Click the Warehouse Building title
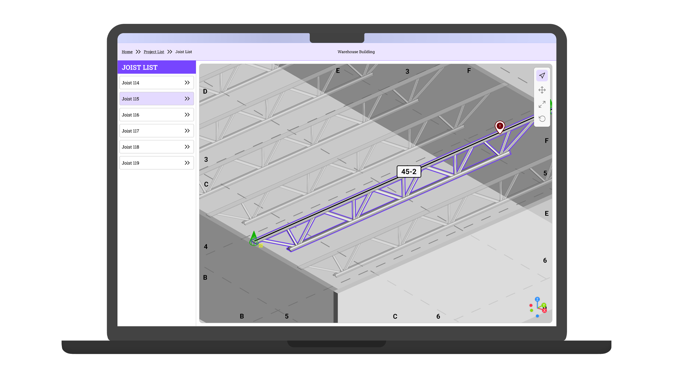The width and height of the screenshot is (673, 378). coord(356,52)
